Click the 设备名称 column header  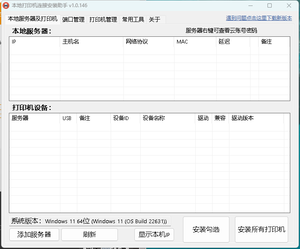pyautogui.click(x=168, y=118)
